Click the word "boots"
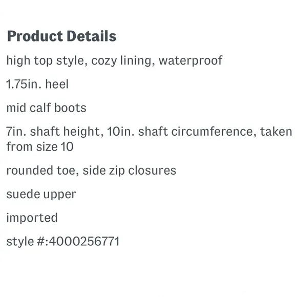Screen dimensions: 297x297 pyautogui.click(x=70, y=108)
